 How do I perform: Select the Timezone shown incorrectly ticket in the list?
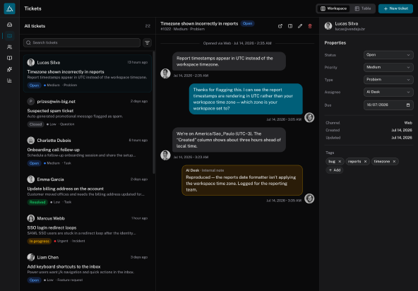pyautogui.click(x=88, y=73)
